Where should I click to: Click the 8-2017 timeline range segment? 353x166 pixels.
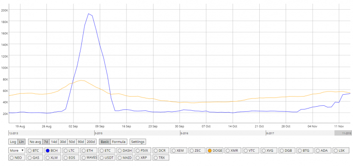(300, 133)
